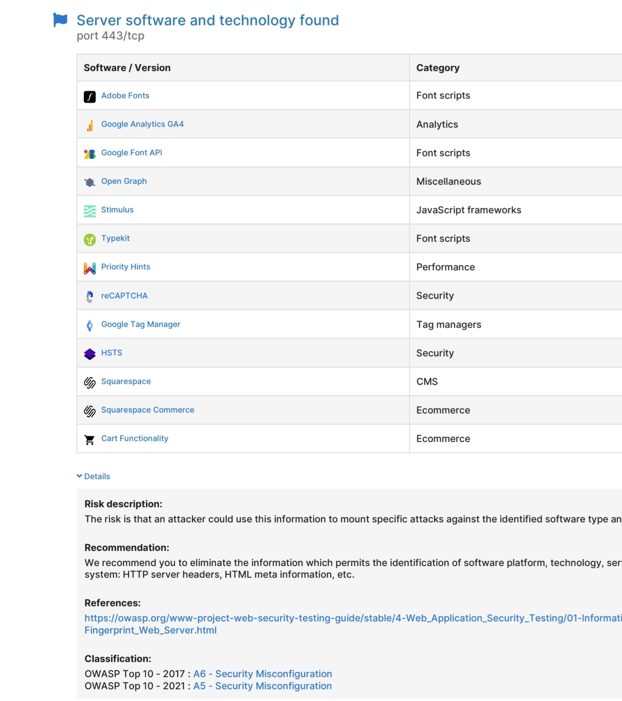The width and height of the screenshot is (622, 701).
Task: Click the Google Analytics GA4 icon
Action: (x=89, y=125)
